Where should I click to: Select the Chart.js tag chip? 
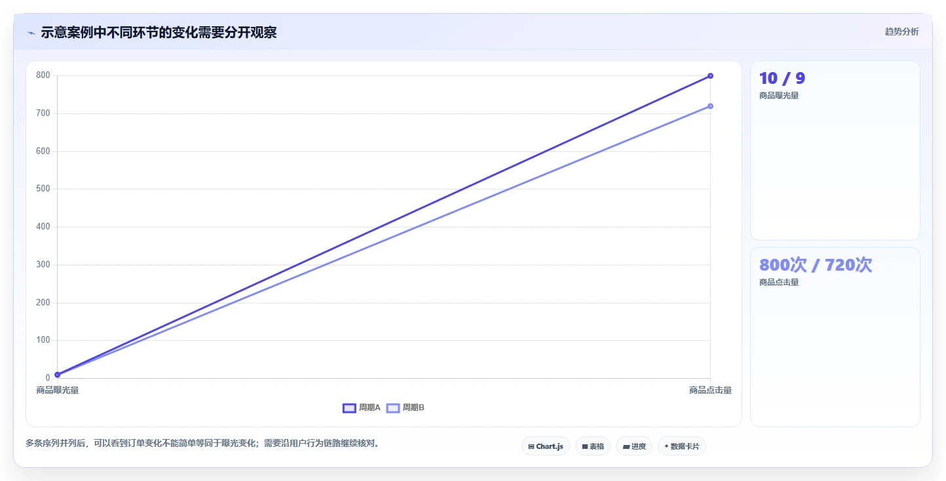tap(546, 446)
